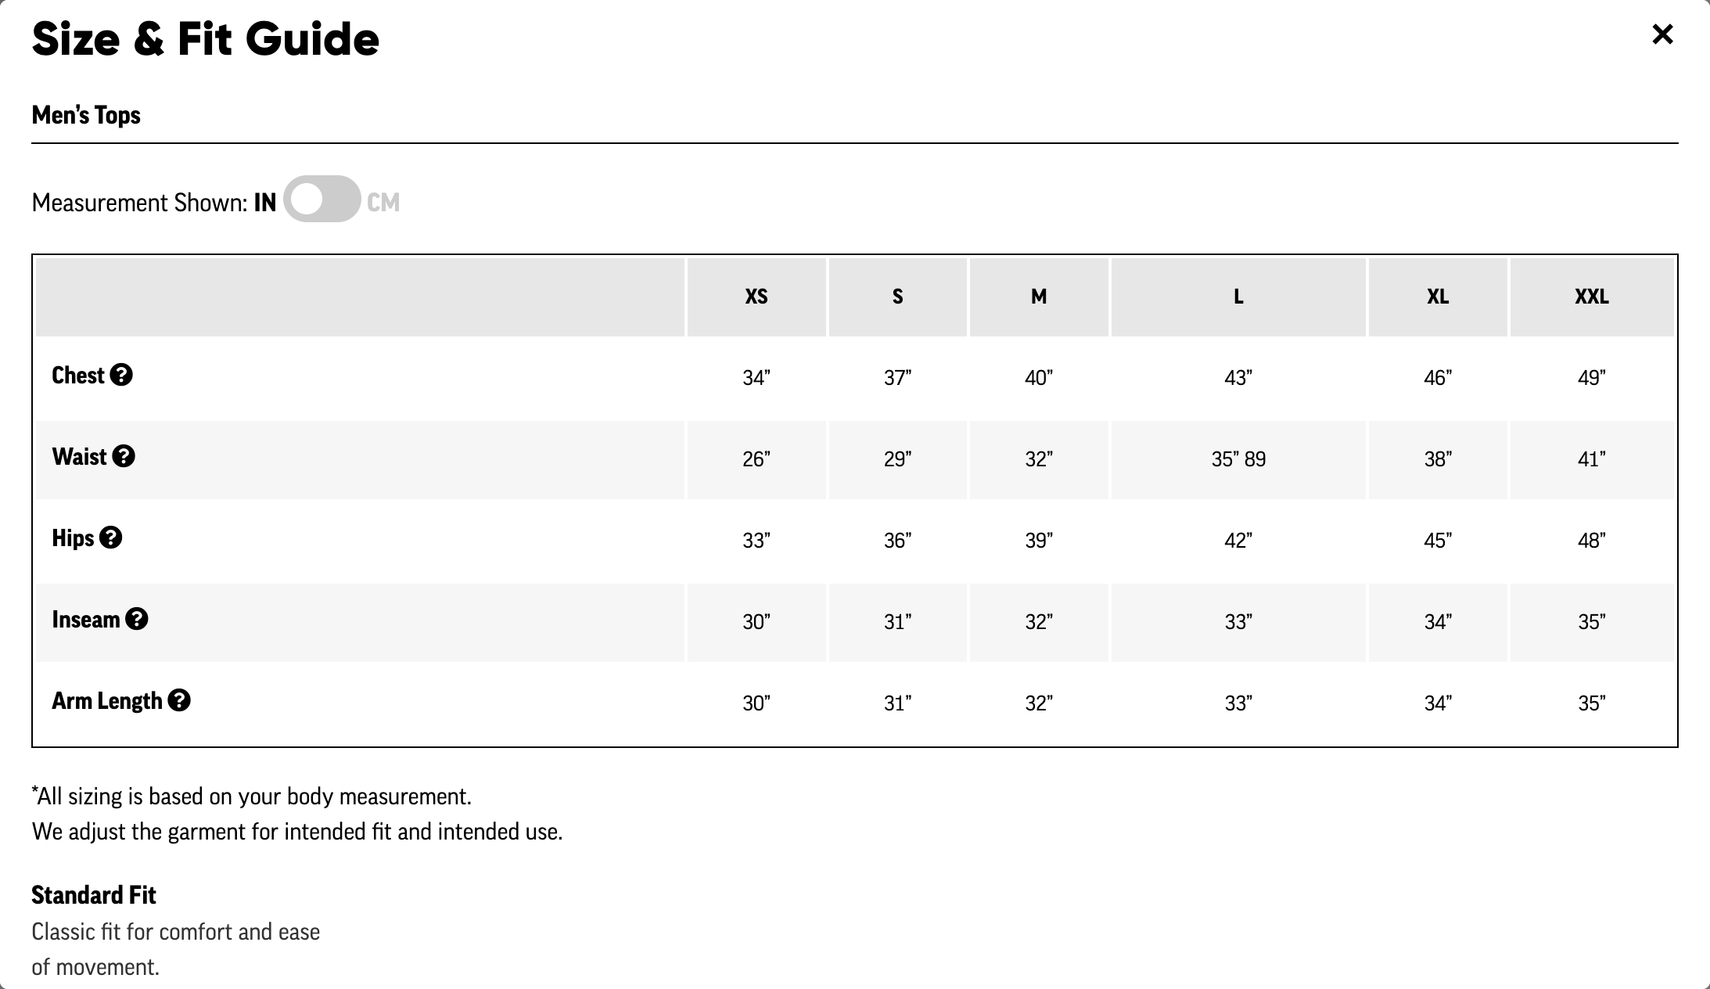The width and height of the screenshot is (1710, 989).
Task: Show the Hips help tooltip icon
Action: (x=111, y=538)
